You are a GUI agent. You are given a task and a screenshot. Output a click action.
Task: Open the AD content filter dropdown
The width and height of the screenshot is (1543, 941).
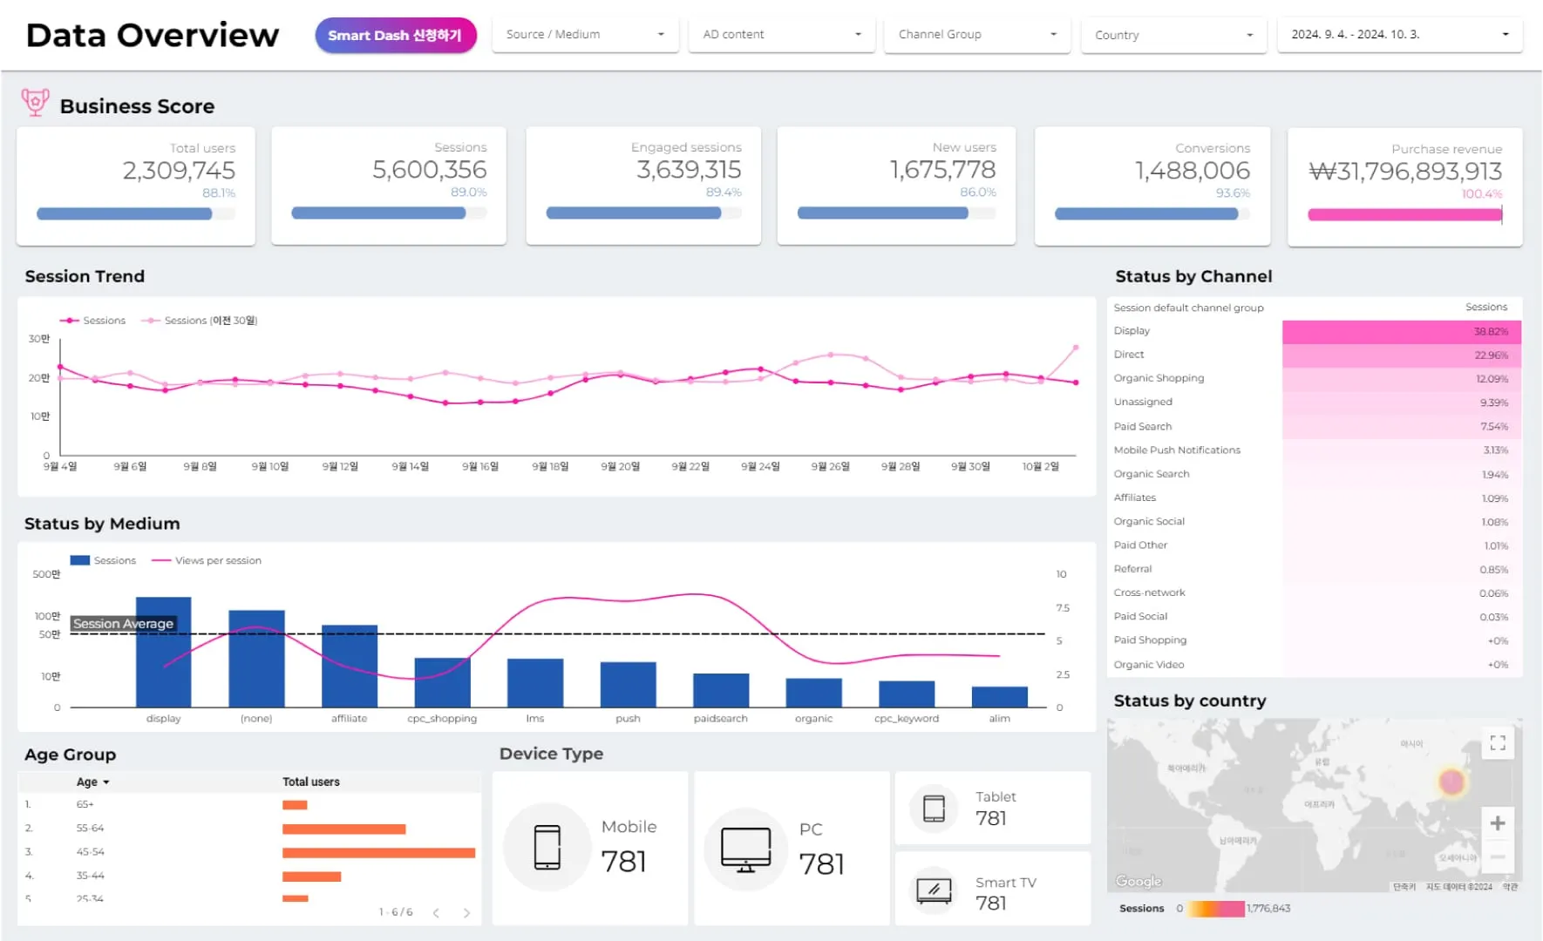pos(782,35)
